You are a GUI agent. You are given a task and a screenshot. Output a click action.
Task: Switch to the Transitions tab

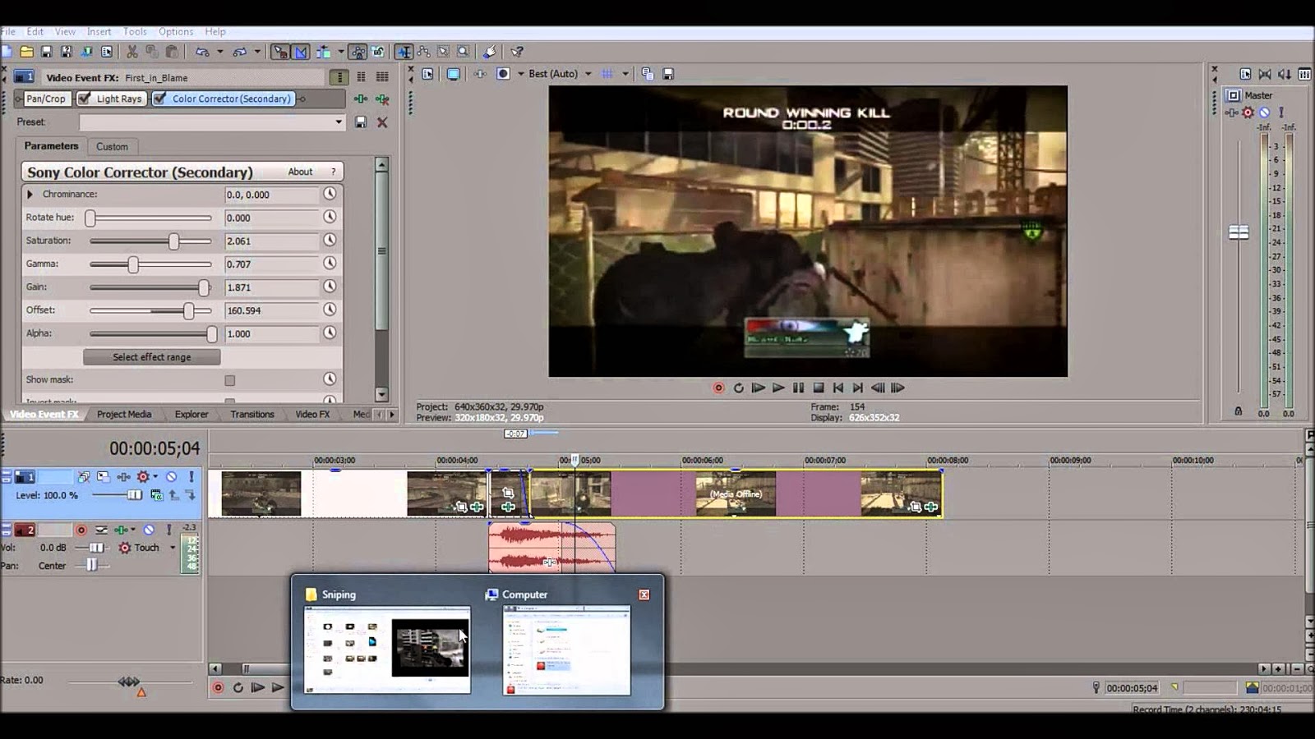coord(251,414)
